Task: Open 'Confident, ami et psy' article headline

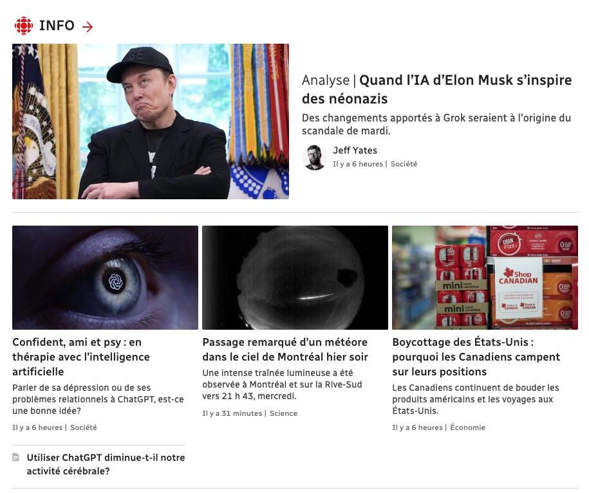Action: pos(81,357)
